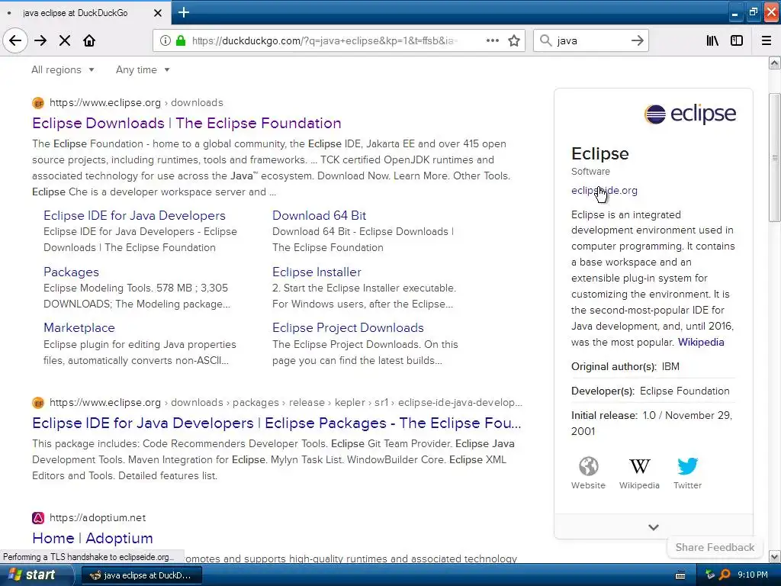Bookmark this page with star icon
This screenshot has height=586, width=781.
tap(514, 40)
